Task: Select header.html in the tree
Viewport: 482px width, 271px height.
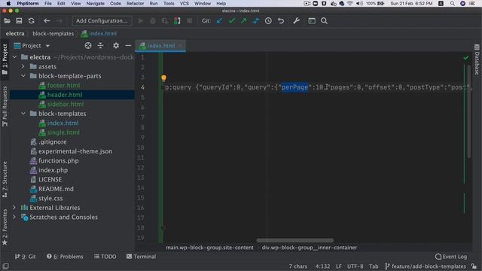Action: pyautogui.click(x=65, y=95)
